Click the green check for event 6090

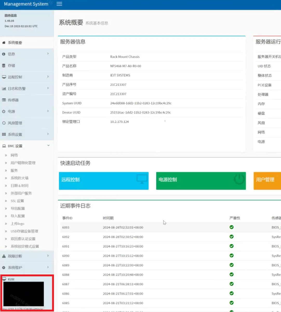pos(231,255)
